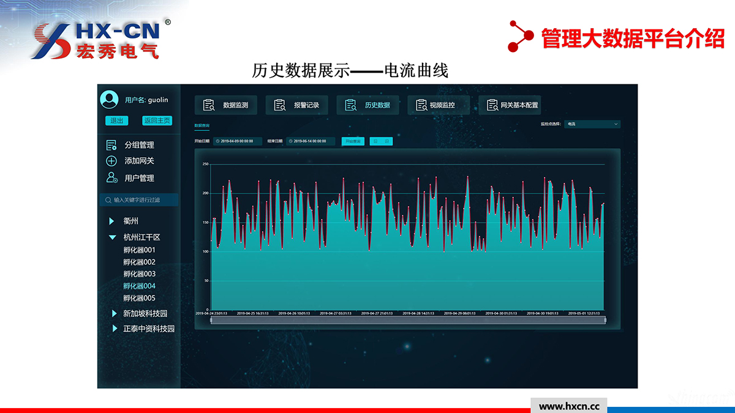The image size is (735, 413).
Task: Click the 网关基本配置 config icon
Action: click(x=492, y=105)
